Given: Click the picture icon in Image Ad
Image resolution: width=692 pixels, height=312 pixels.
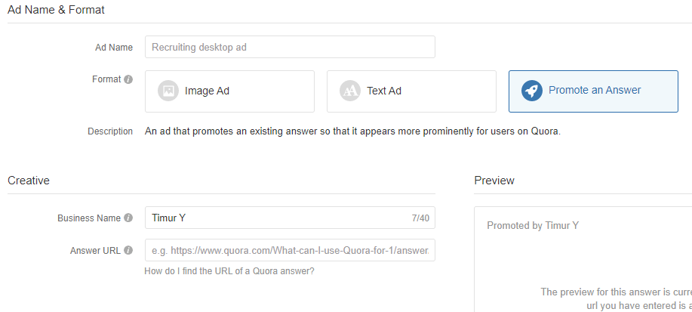Looking at the screenshot, I should pyautogui.click(x=168, y=91).
